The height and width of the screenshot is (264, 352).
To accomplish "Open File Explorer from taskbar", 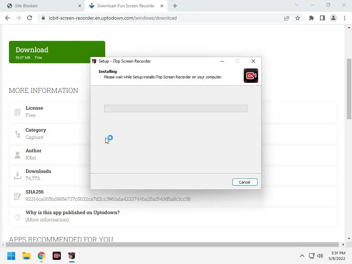I will tap(26, 256).
